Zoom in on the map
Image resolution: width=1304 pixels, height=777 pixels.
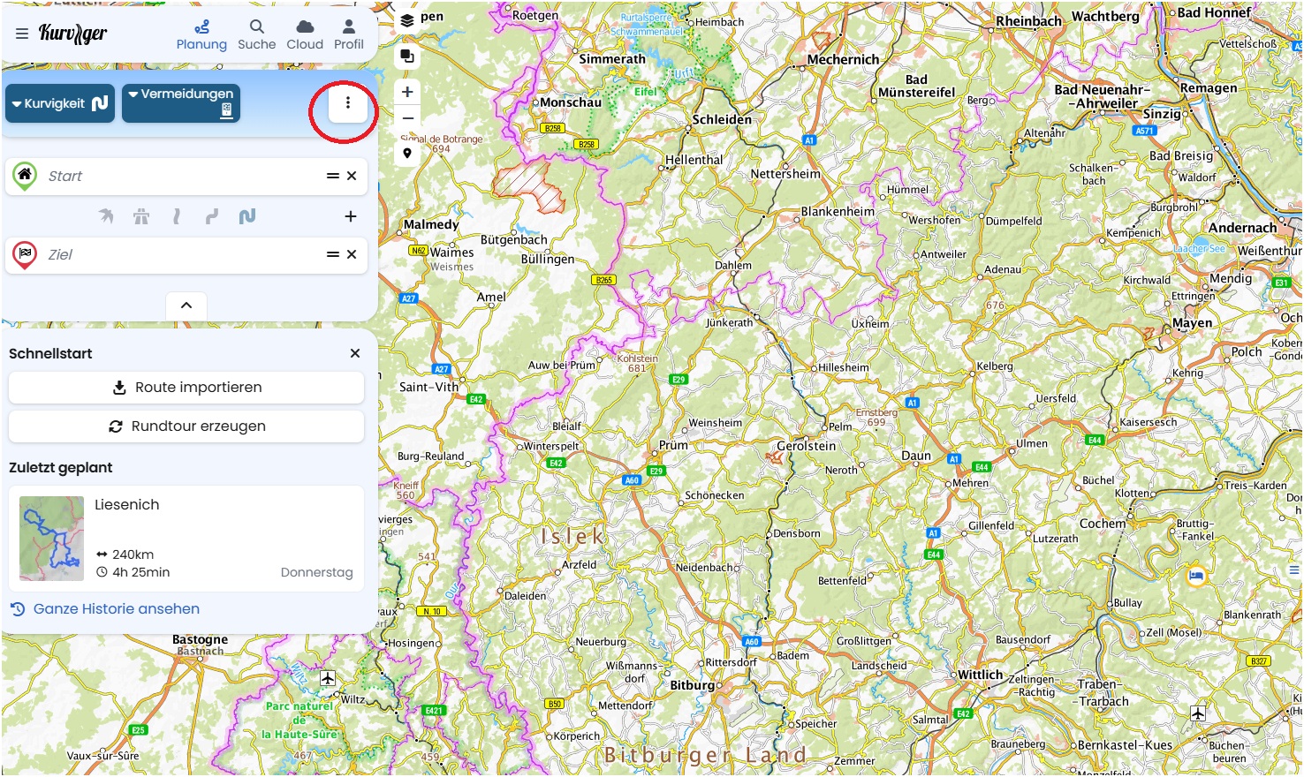point(407,92)
